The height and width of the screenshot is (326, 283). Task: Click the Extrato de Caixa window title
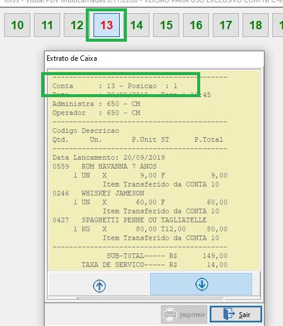point(71,58)
